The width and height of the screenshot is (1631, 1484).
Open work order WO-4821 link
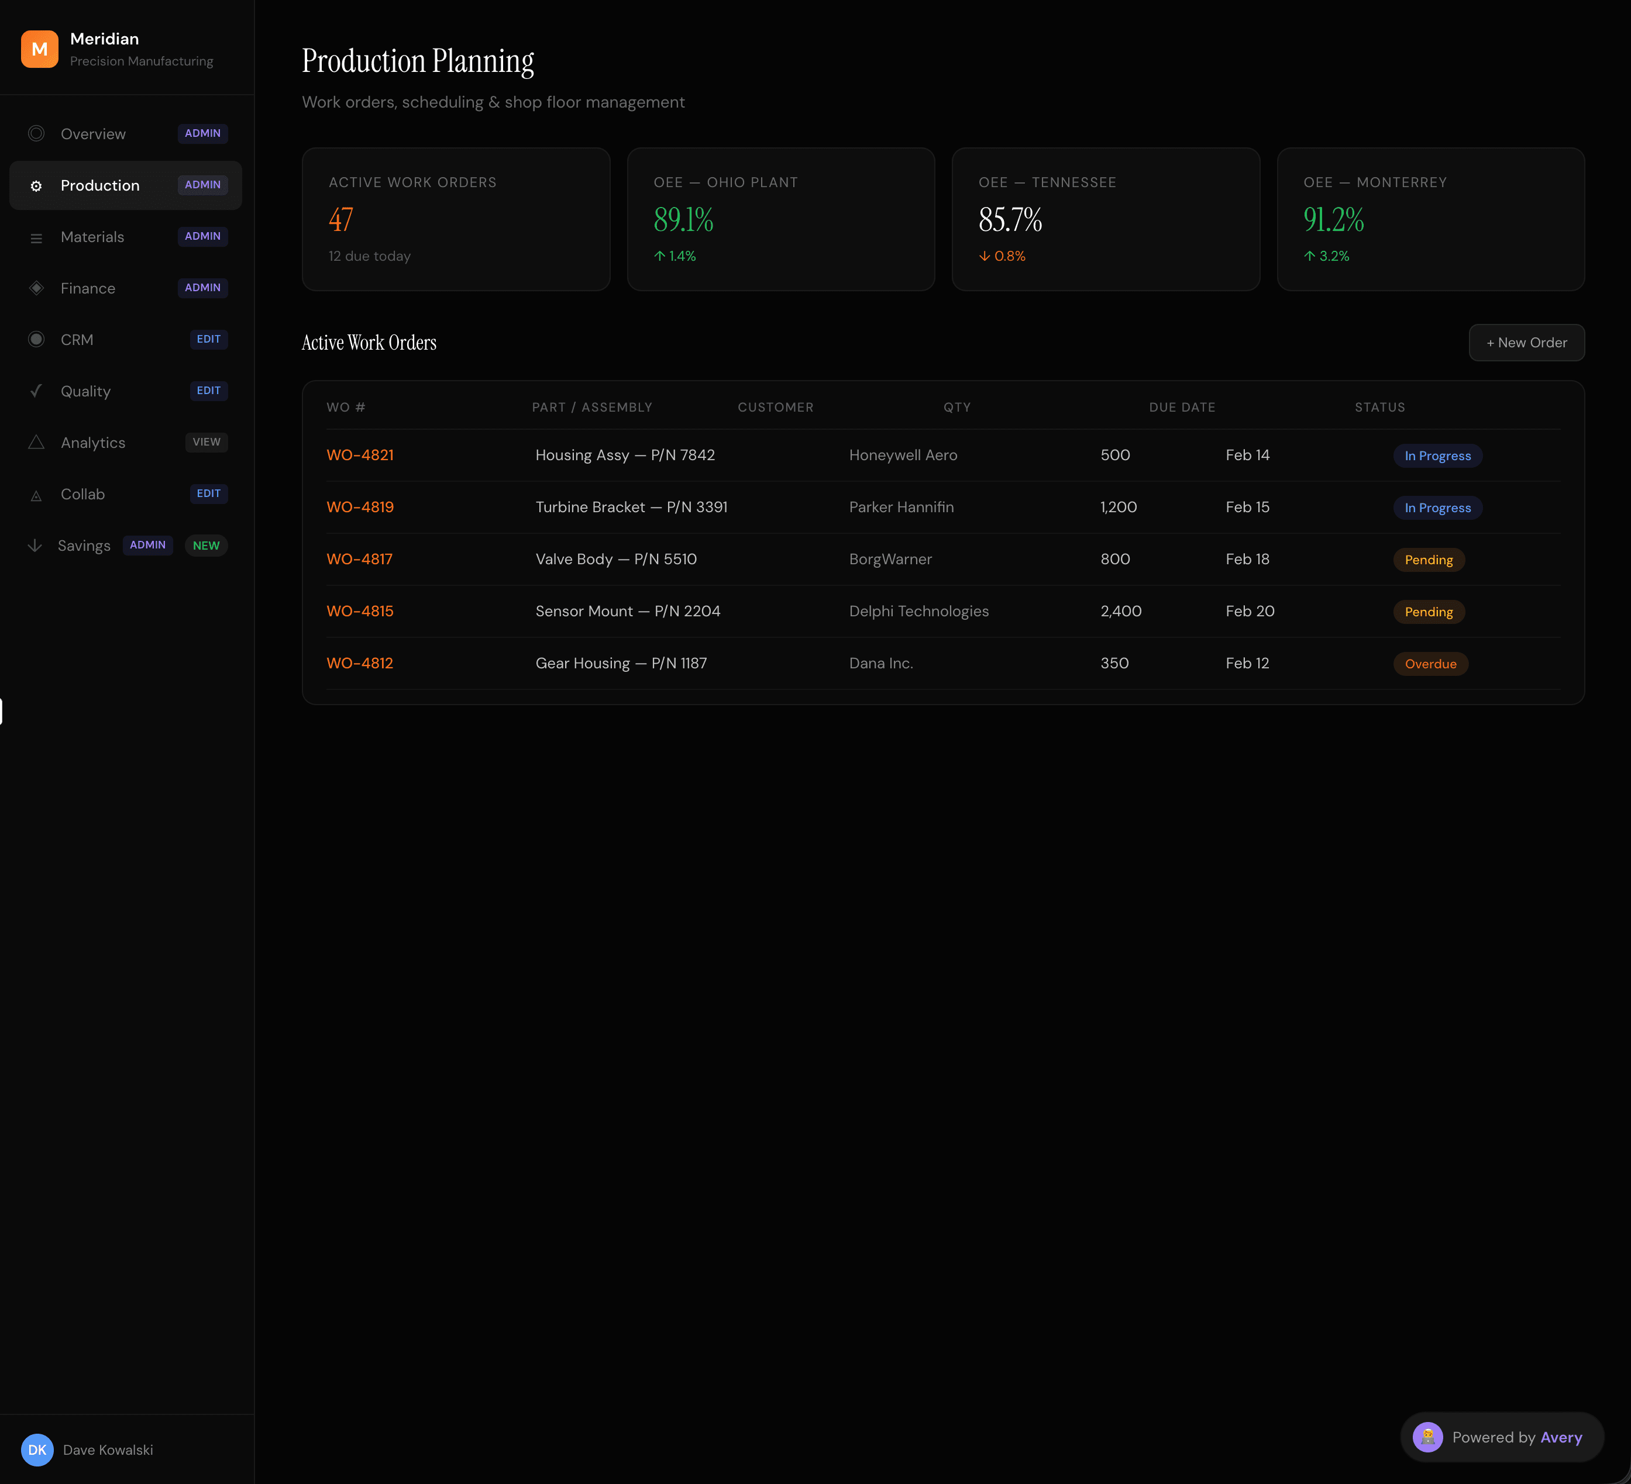(360, 455)
